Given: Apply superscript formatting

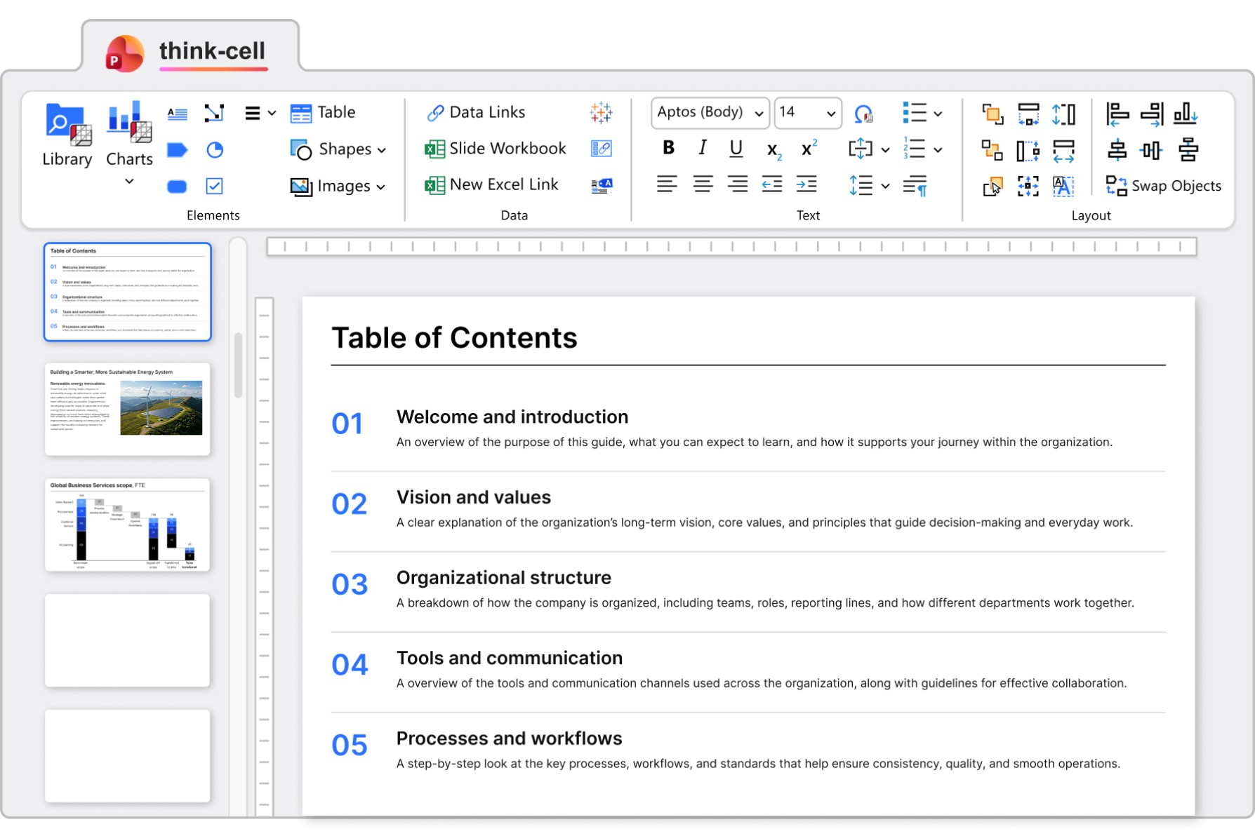Looking at the screenshot, I should pos(809,149).
